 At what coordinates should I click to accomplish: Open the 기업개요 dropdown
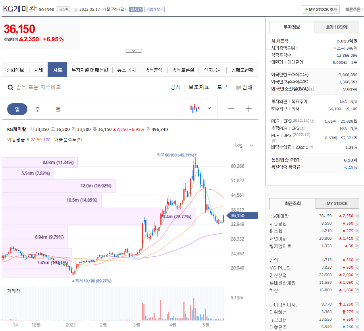pos(154,10)
